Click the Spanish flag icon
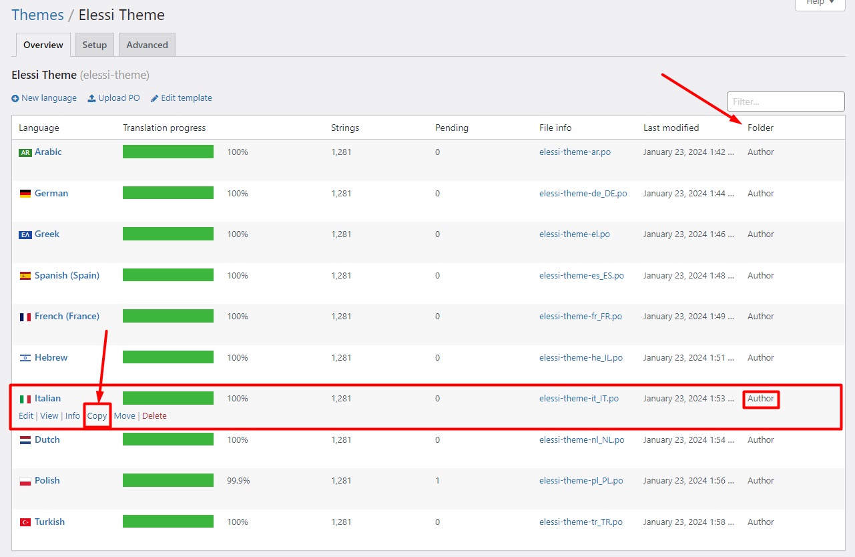This screenshot has height=557, width=855. point(25,276)
